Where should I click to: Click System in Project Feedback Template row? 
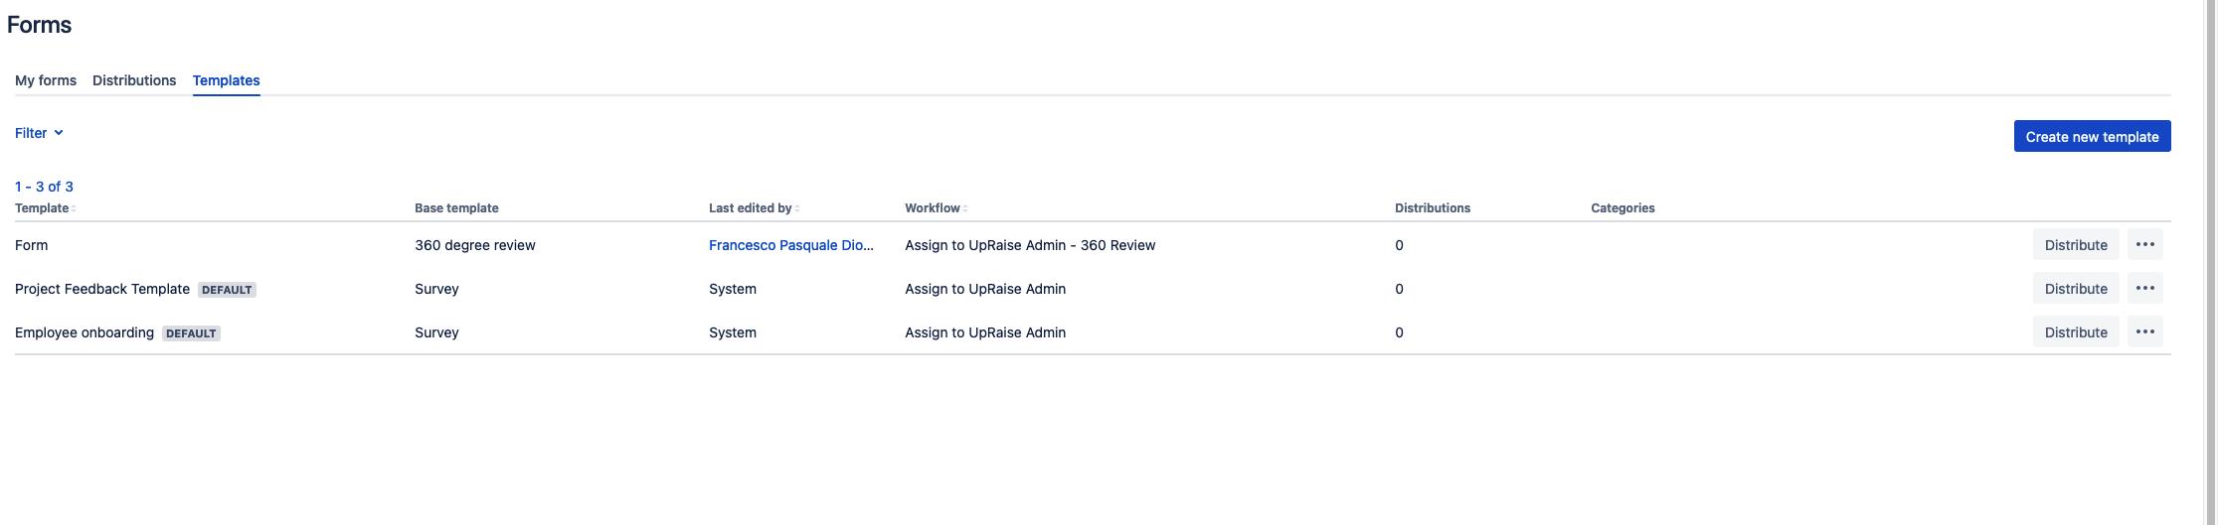coord(733,289)
